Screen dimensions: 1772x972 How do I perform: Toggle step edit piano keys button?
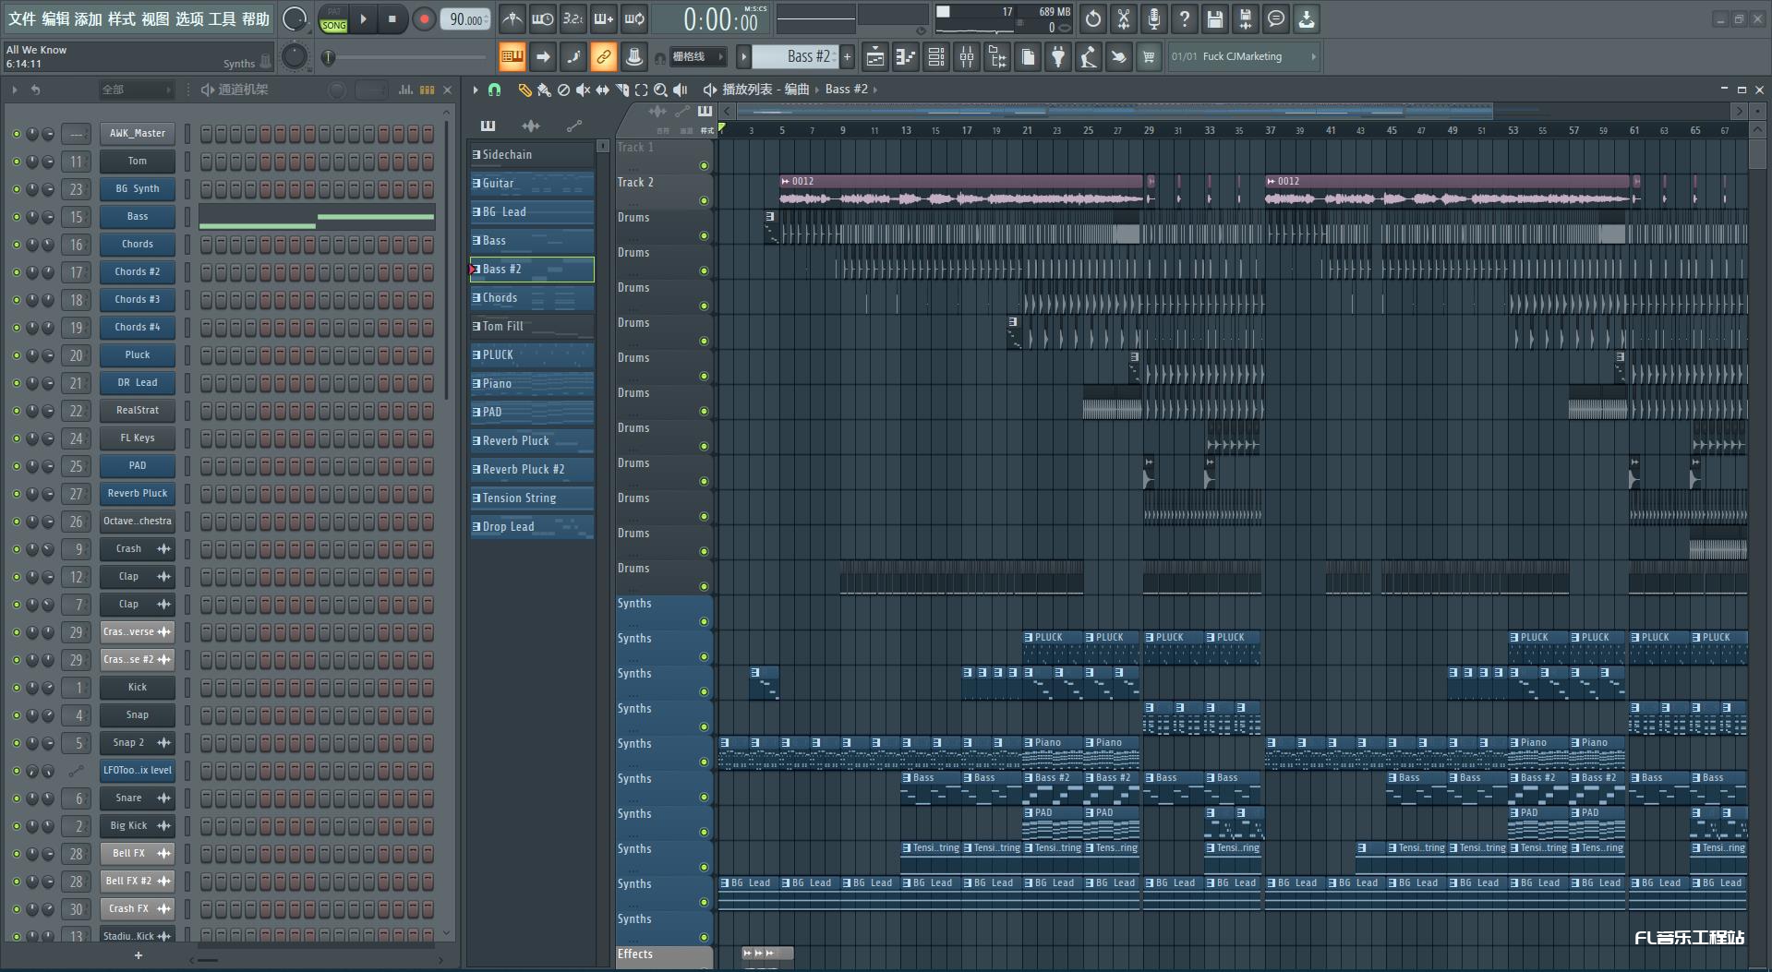pos(512,57)
